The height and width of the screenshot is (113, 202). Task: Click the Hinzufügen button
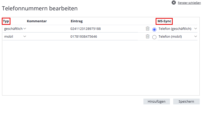156,101
